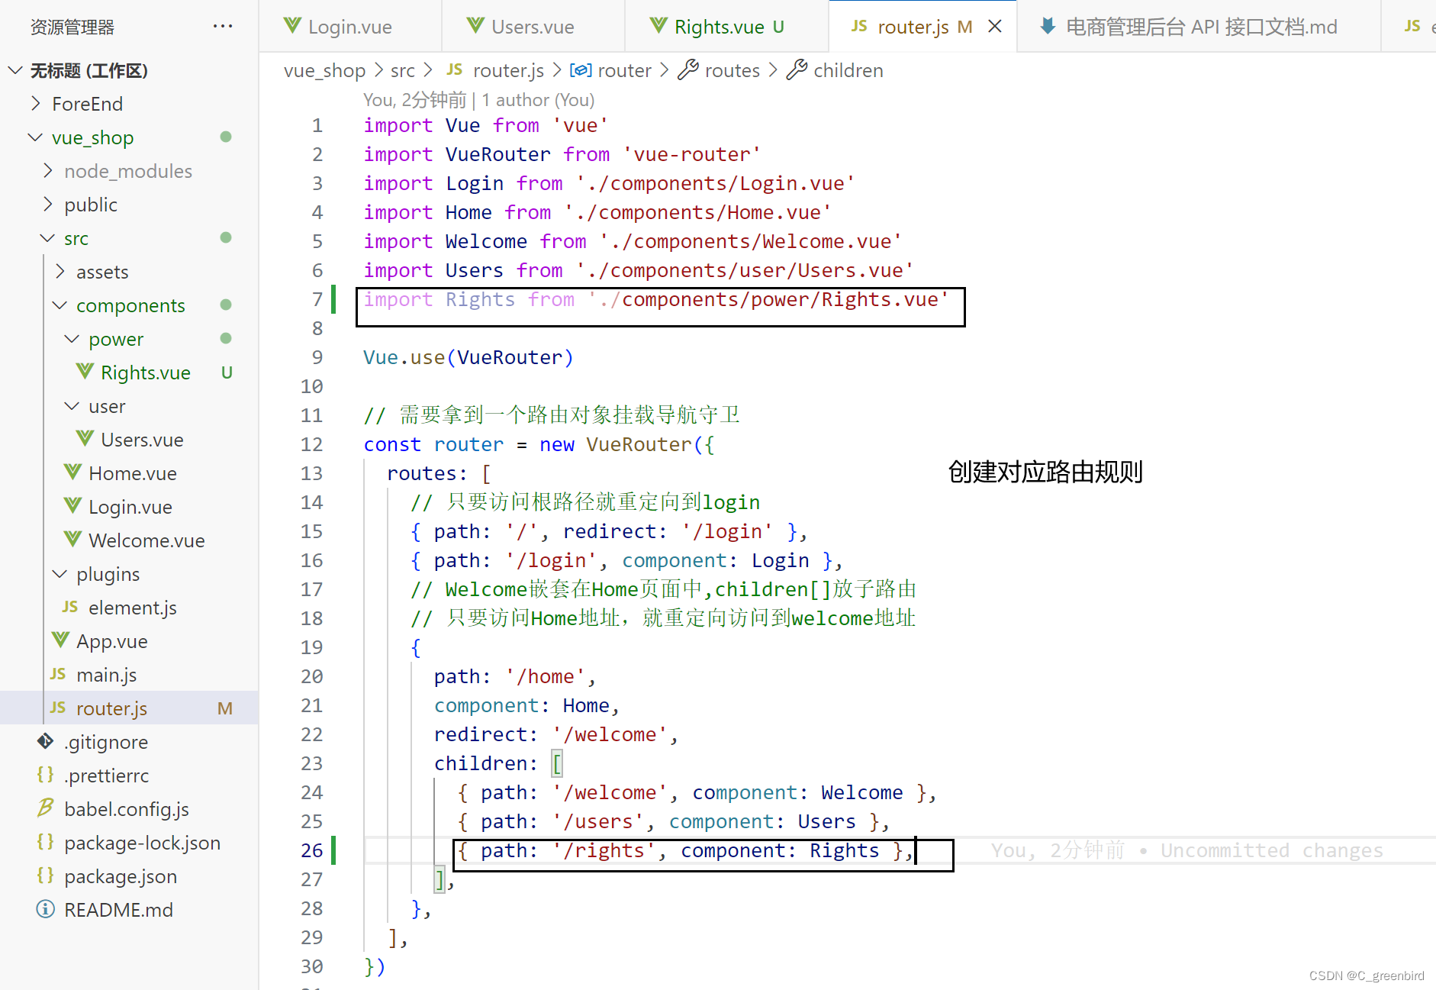Click the info icon beside README.md
1436x990 pixels.
(46, 909)
